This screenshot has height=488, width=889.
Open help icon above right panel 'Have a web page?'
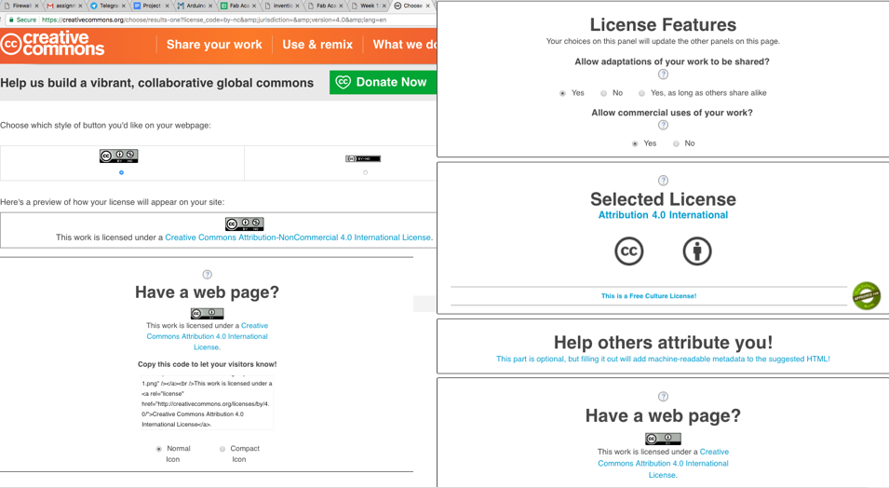pyautogui.click(x=664, y=397)
